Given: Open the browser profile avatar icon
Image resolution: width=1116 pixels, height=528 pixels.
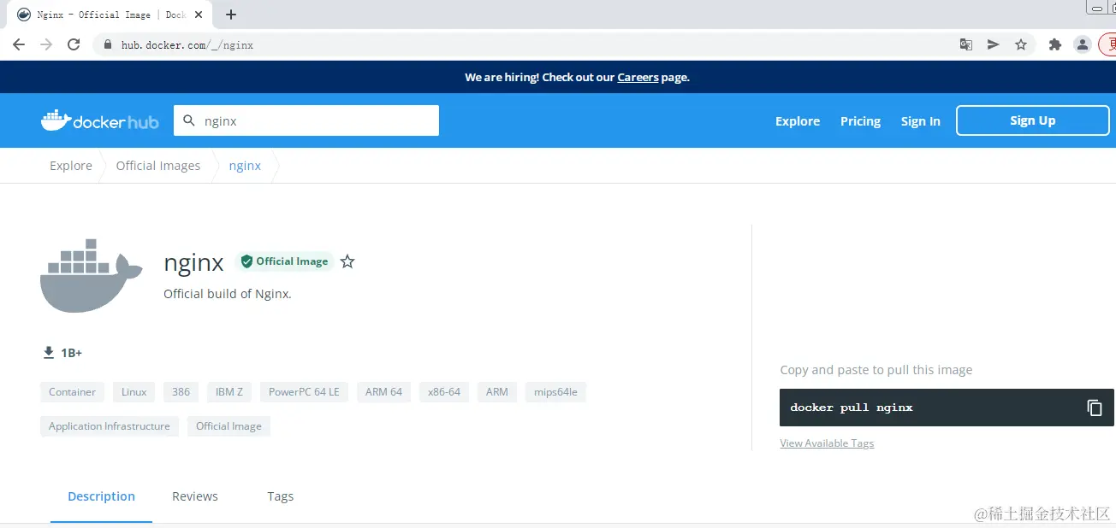Looking at the screenshot, I should pos(1083,44).
